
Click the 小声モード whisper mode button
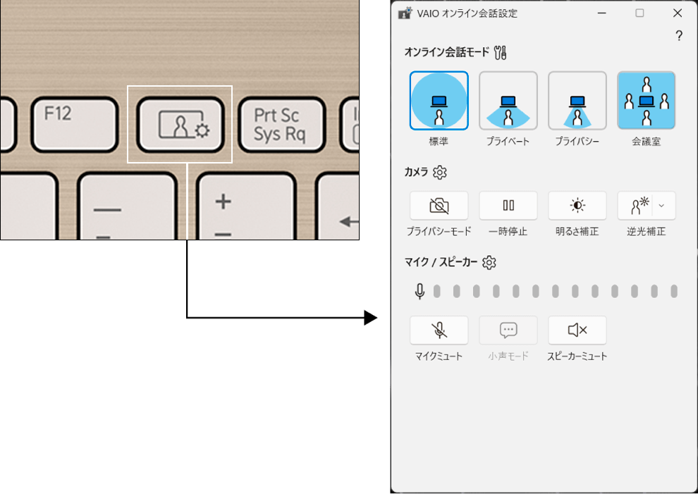(508, 330)
